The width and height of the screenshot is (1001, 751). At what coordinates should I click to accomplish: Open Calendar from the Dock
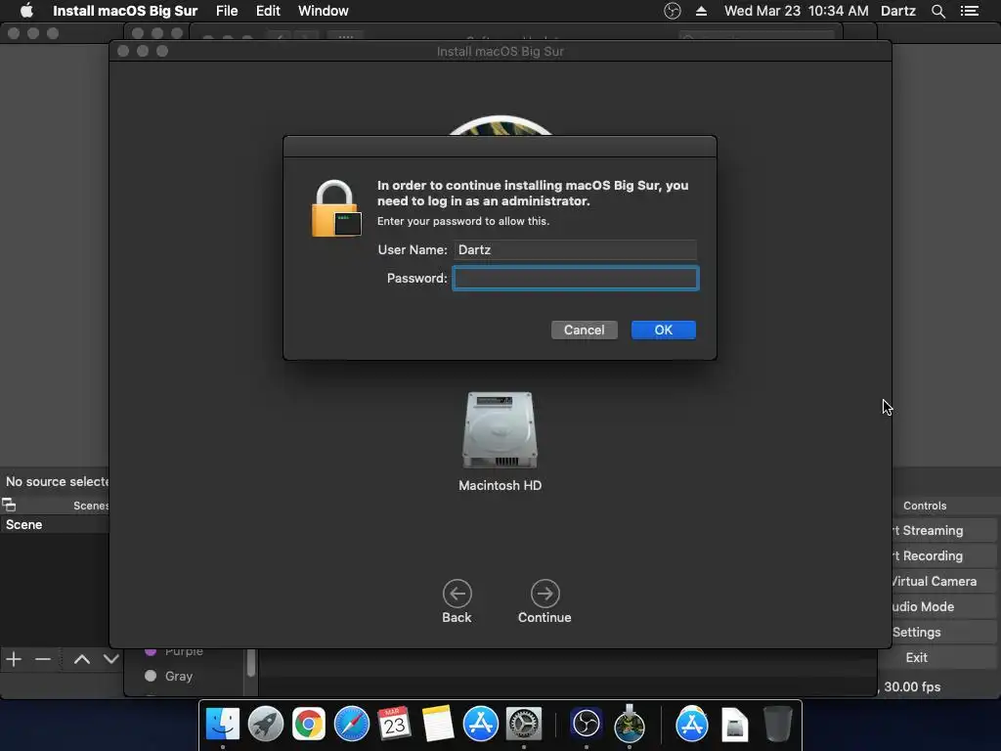395,725
